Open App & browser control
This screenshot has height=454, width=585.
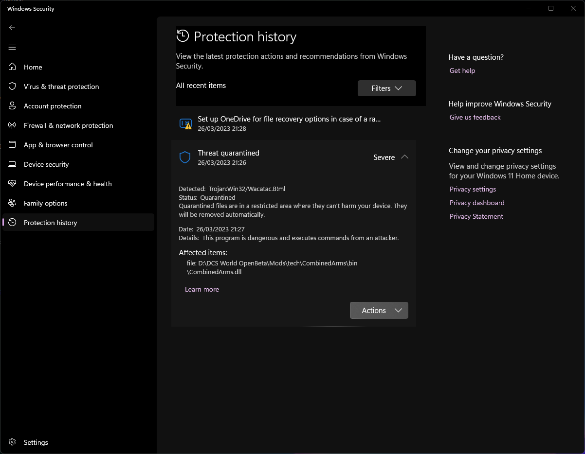coord(78,145)
